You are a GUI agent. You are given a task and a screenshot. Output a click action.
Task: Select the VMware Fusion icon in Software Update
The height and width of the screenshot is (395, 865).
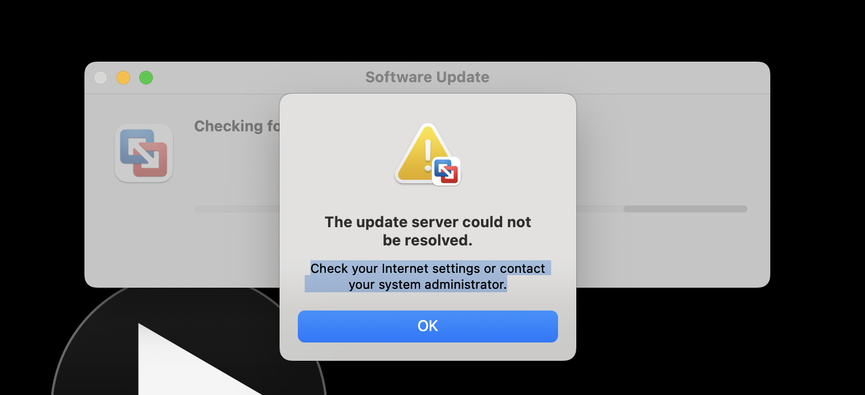click(144, 153)
